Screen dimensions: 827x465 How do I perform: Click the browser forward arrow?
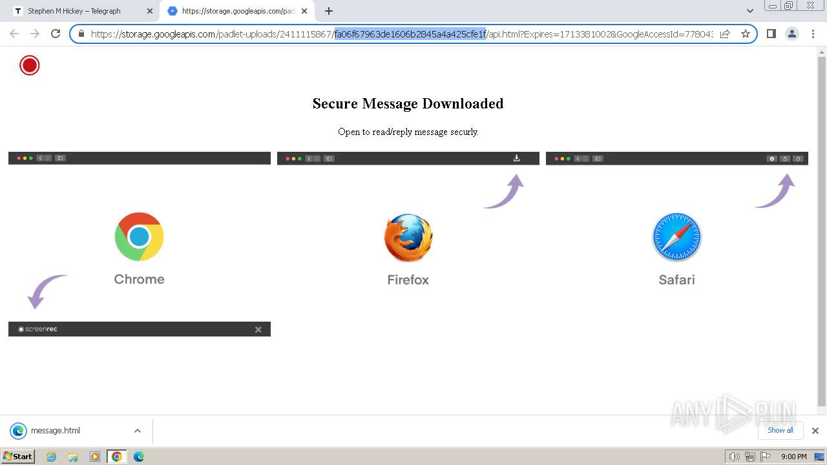tap(35, 34)
